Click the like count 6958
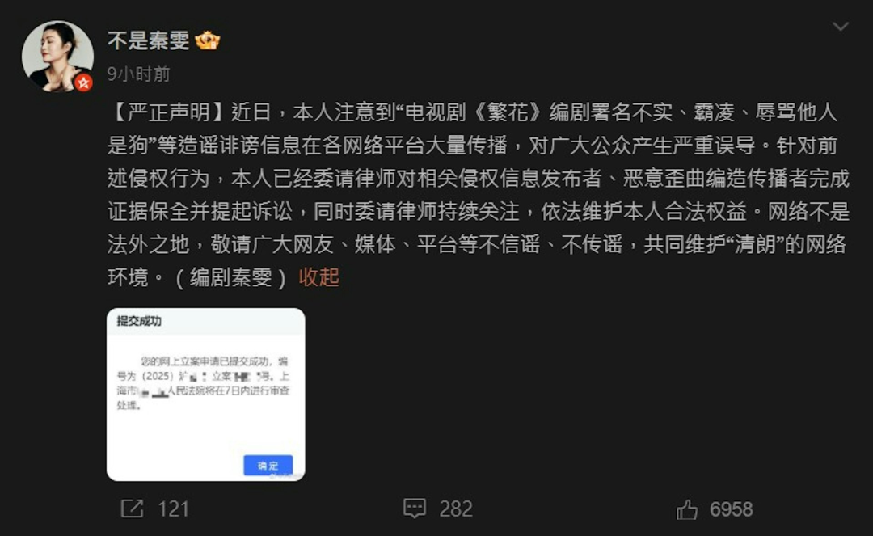Image resolution: width=873 pixels, height=536 pixels. pos(731,509)
